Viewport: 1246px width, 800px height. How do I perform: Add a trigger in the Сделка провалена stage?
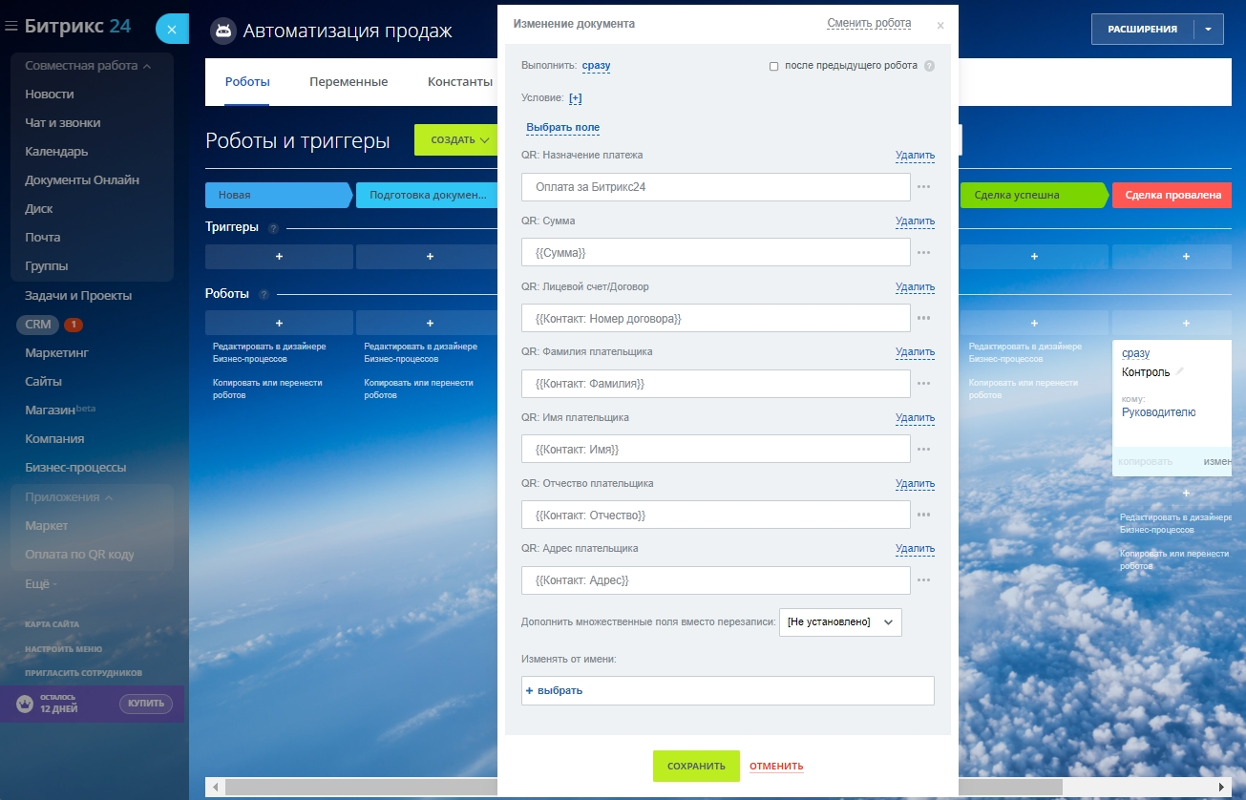pos(1186,257)
